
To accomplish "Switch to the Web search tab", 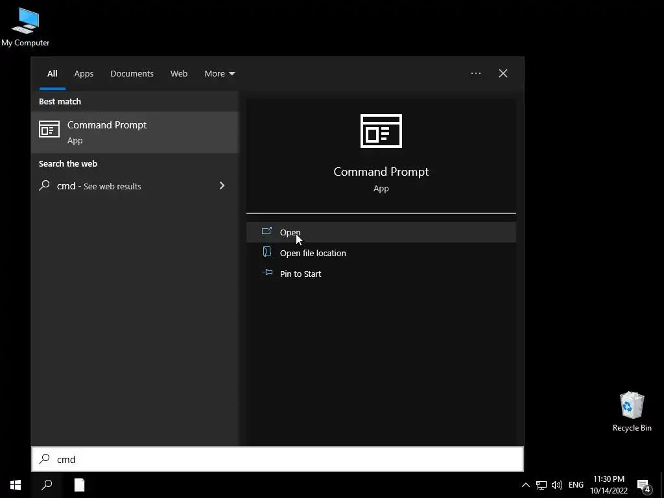I will tap(179, 74).
